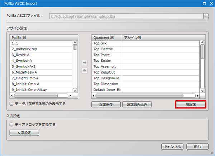
Task: Click the left arrow unassign button
Action: click(85, 70)
